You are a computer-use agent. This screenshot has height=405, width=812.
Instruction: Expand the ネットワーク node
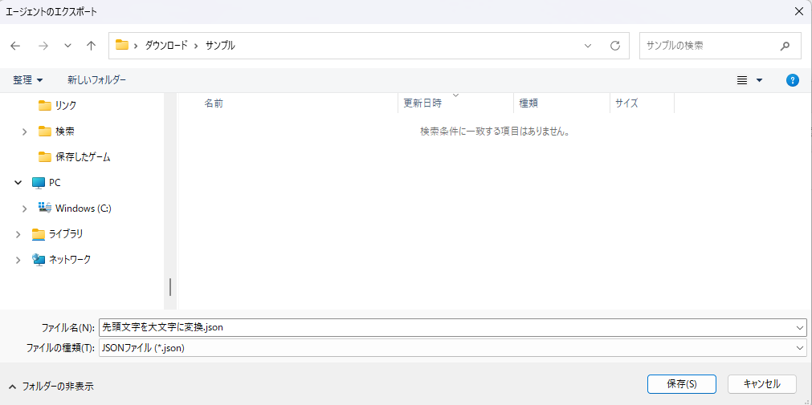[18, 260]
